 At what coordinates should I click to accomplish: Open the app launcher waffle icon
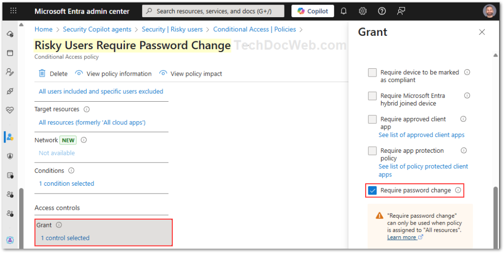[13, 11]
